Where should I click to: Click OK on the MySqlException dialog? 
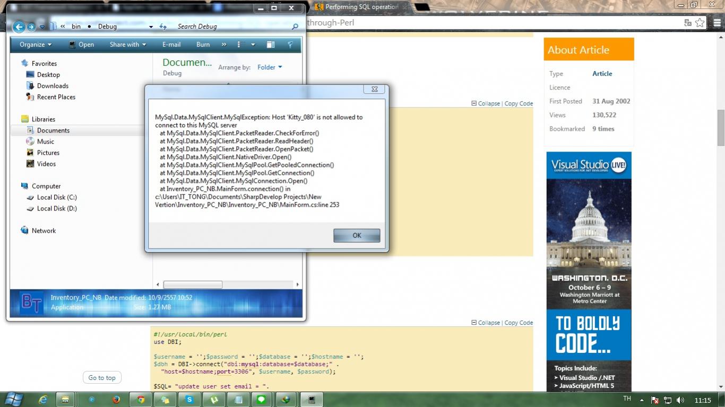(x=357, y=235)
